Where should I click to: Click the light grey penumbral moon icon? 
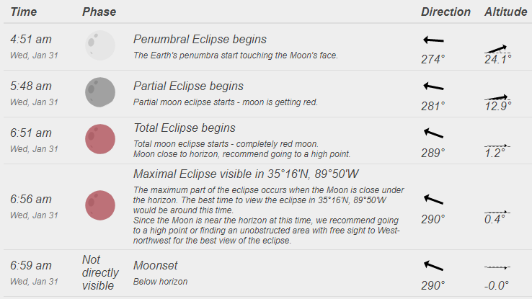100,45
